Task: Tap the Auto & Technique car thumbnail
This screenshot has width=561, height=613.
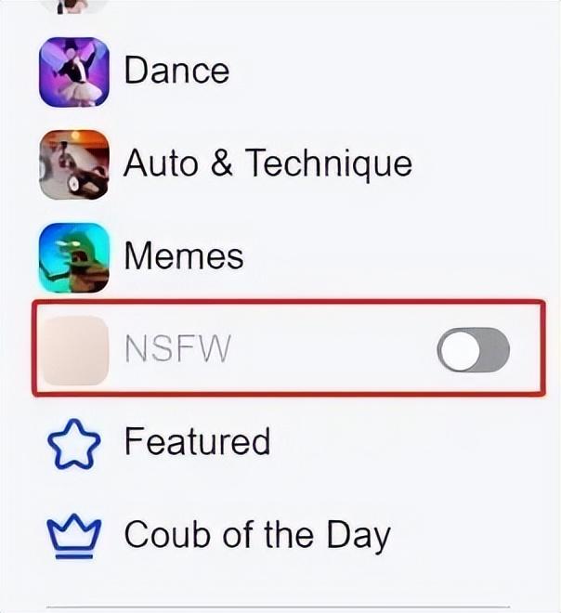Action: (x=74, y=165)
